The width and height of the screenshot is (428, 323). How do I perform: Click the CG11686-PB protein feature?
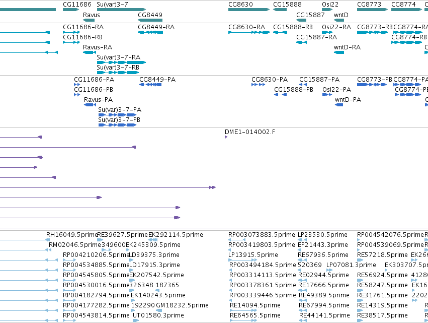click(77, 95)
